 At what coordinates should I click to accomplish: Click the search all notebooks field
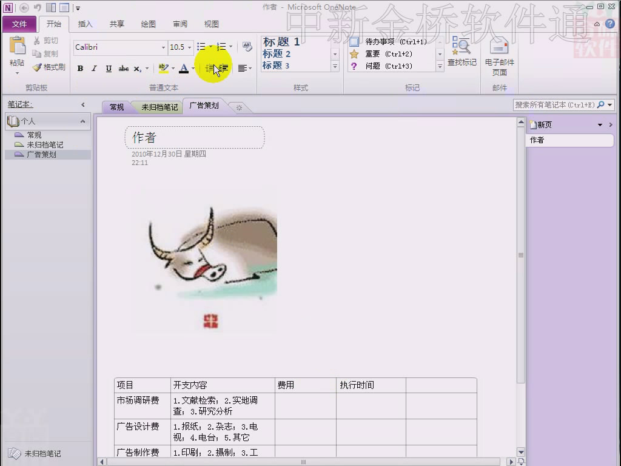(554, 104)
